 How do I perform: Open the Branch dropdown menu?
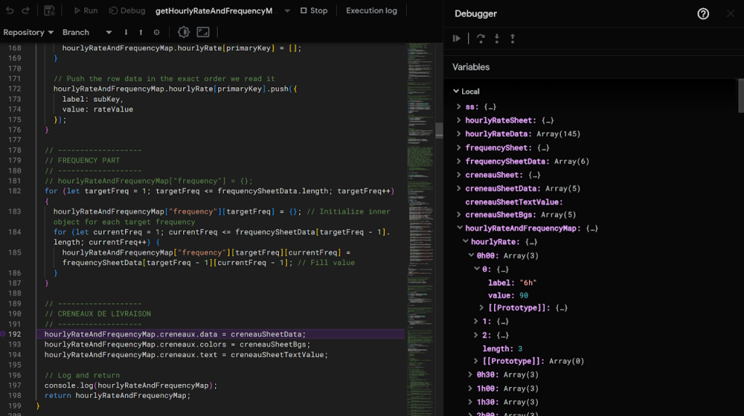click(87, 33)
